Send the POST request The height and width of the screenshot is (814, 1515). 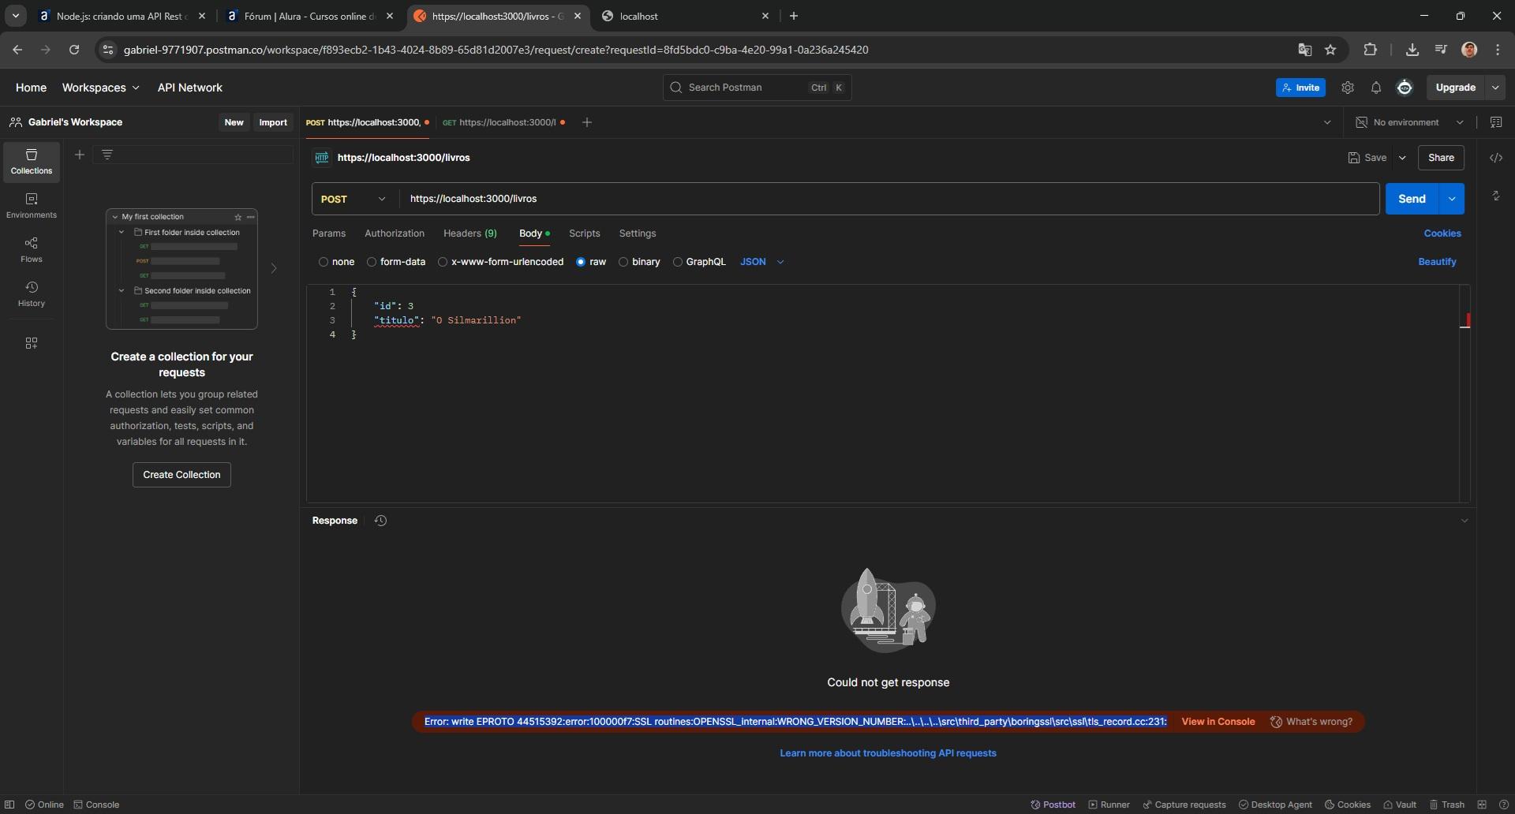1412,199
